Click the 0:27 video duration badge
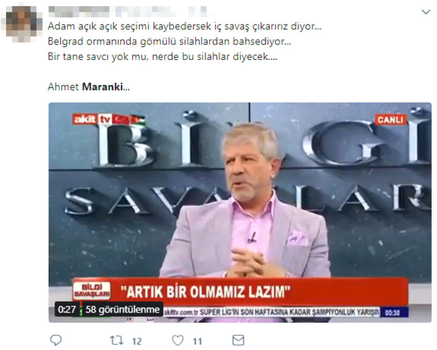The width and height of the screenshot is (437, 350). tap(67, 309)
